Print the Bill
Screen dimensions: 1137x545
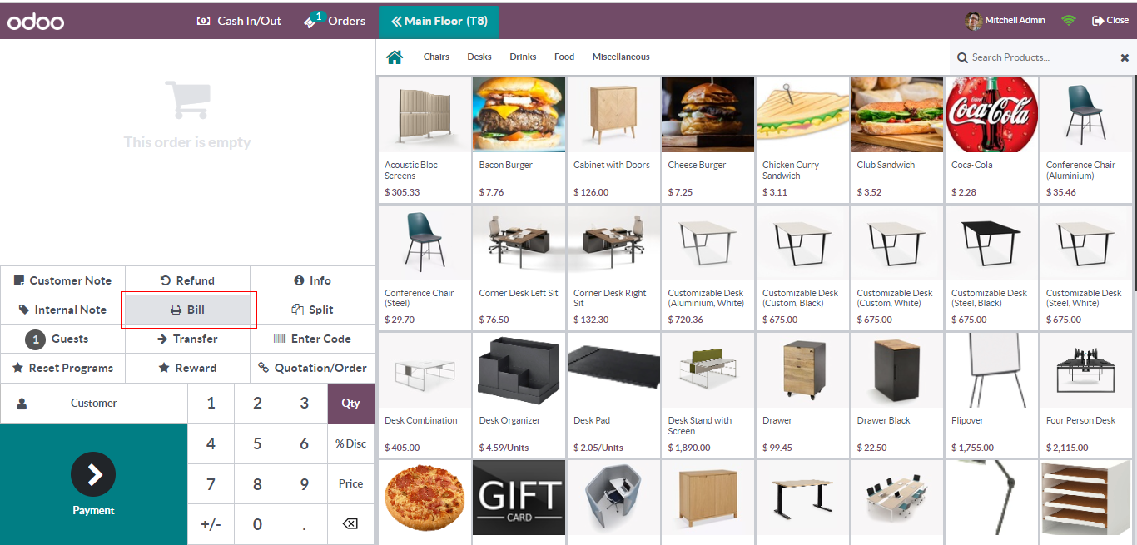click(187, 310)
